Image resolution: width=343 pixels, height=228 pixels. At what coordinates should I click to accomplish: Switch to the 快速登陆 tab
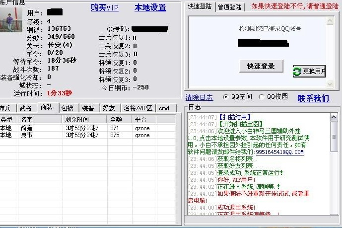(x=200, y=6)
